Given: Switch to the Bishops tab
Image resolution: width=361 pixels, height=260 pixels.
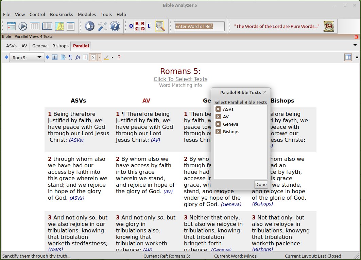Looking at the screenshot, I should [x=60, y=46].
